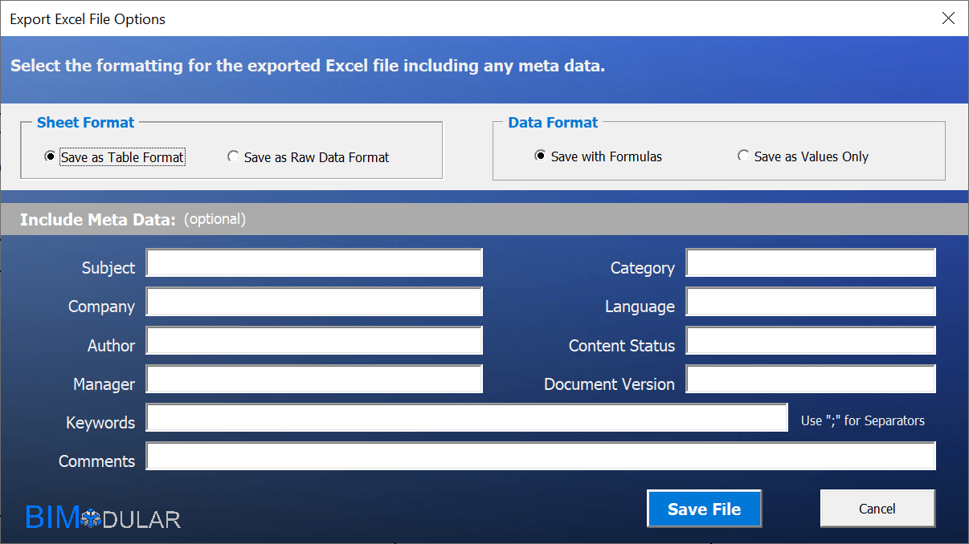The image size is (969, 544).
Task: Focus the Document Version input
Action: [x=810, y=380]
